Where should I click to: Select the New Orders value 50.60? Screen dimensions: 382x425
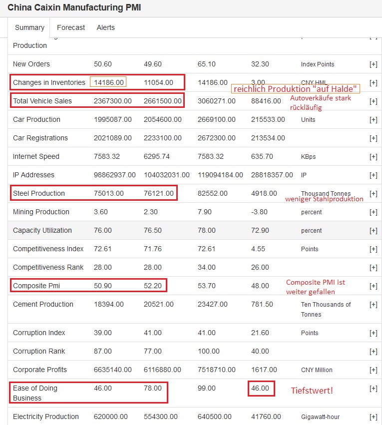pyautogui.click(x=103, y=64)
